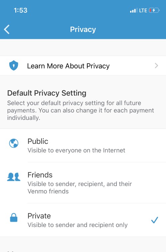The image size is (166, 252).
Task: Tap the two-people Friends icon
Action: pyautogui.click(x=14, y=177)
